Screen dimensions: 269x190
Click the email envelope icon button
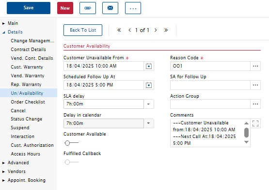coord(110,8)
